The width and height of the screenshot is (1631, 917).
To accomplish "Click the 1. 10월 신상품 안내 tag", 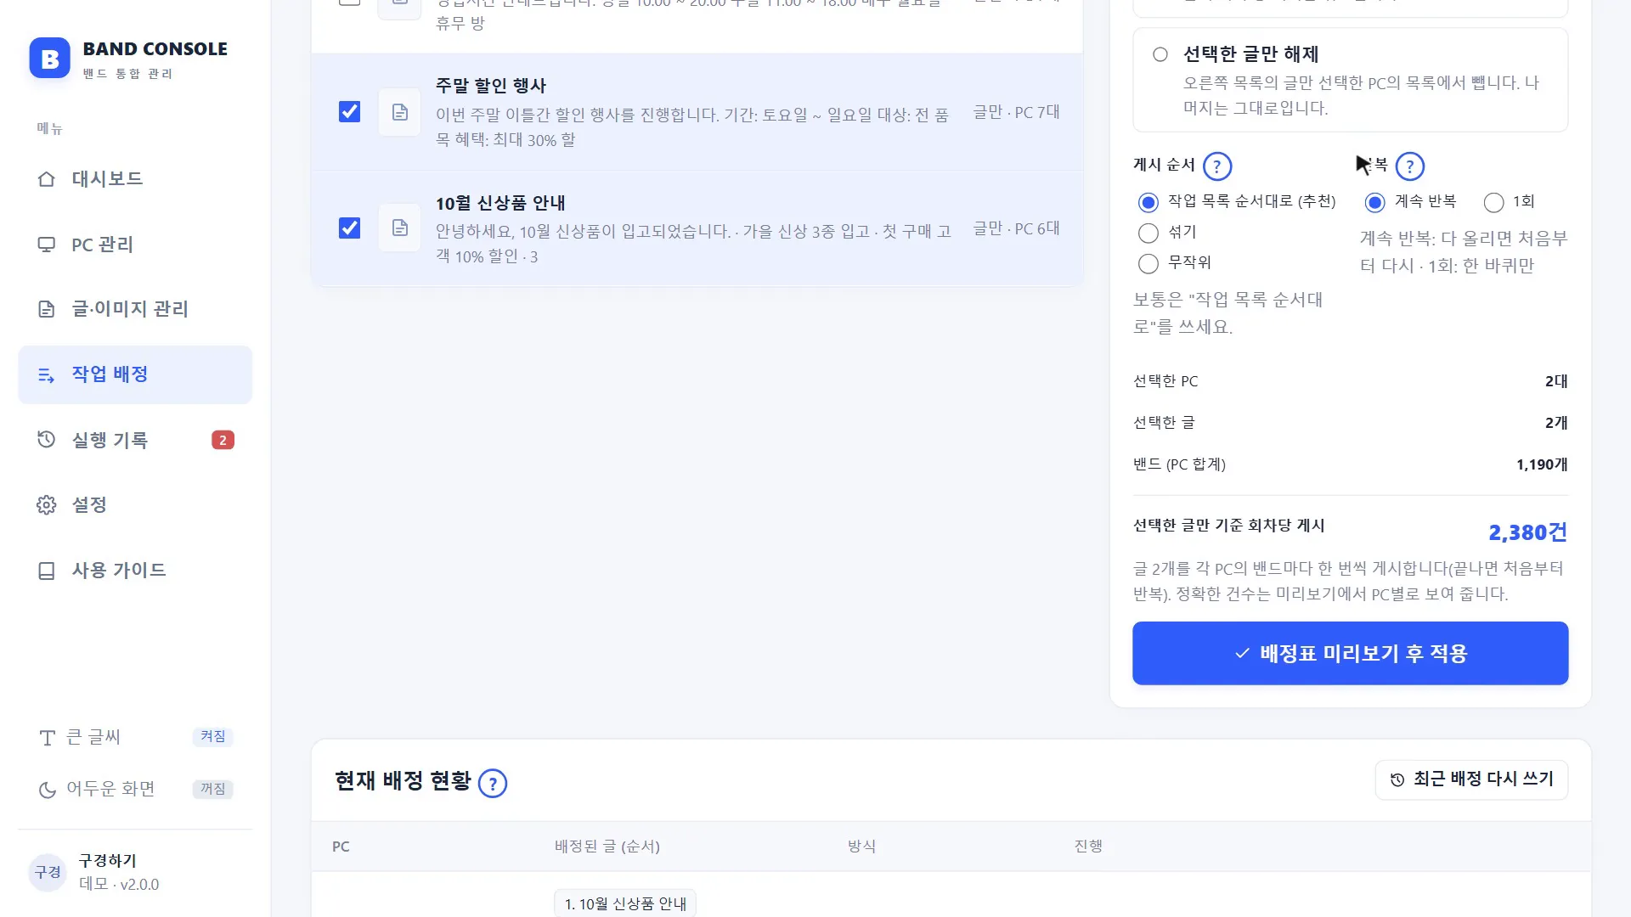I will (x=625, y=903).
